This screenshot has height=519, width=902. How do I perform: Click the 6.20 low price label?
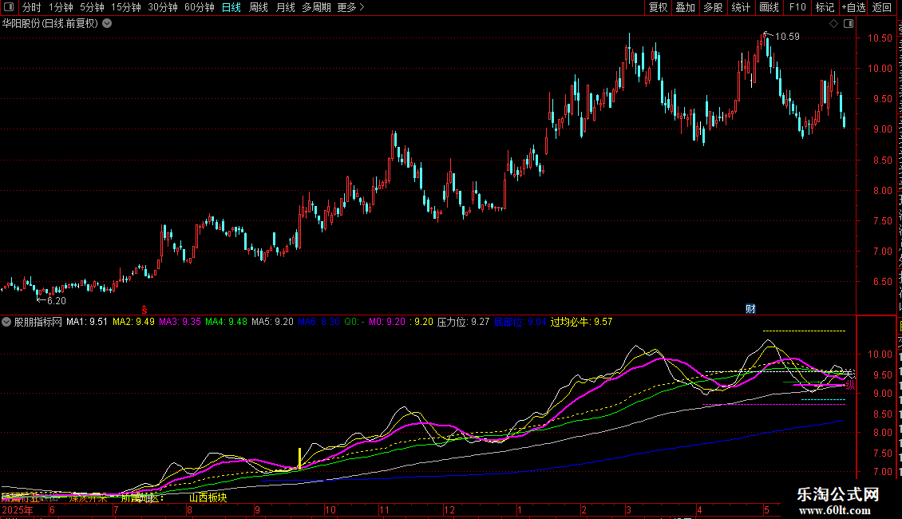point(57,301)
